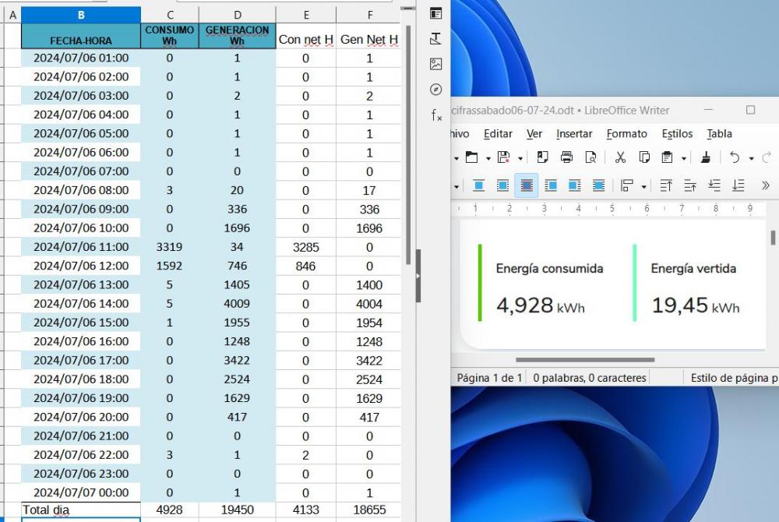779x522 pixels.
Task: Click '0 palabras, 0 caracteres' word count
Action: 590,378
